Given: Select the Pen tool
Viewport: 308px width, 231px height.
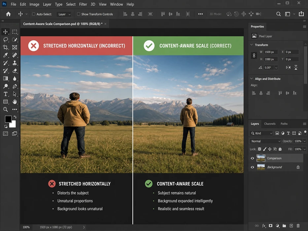Looking at the screenshot, I should tap(15, 86).
